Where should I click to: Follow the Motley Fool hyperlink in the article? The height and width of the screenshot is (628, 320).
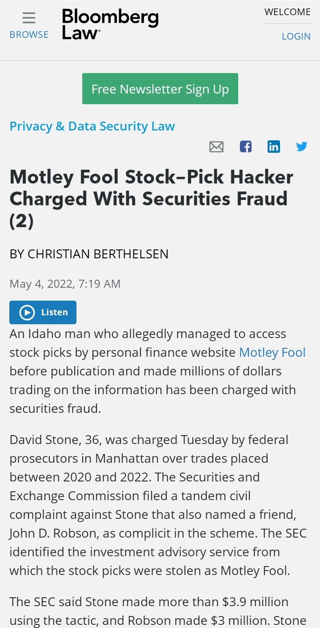pos(272,352)
